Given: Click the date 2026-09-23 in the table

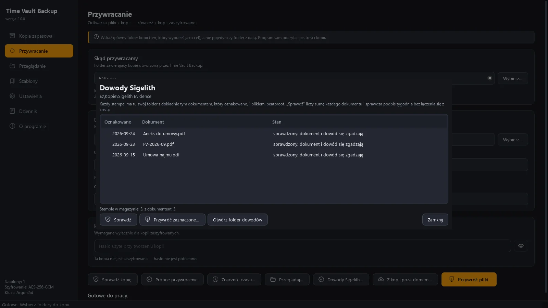Looking at the screenshot, I should [124, 144].
